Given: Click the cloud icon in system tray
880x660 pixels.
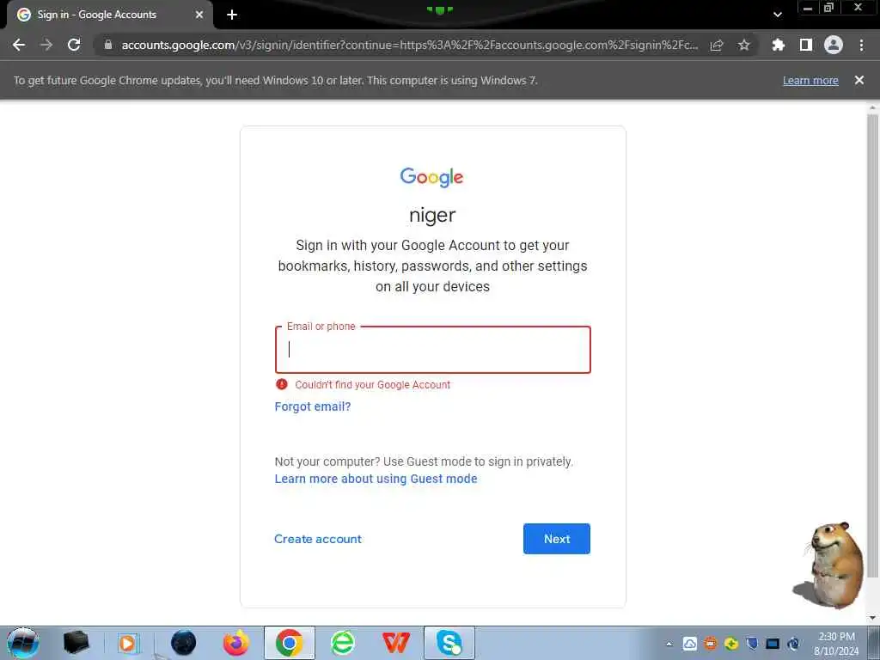Looking at the screenshot, I should [x=690, y=644].
